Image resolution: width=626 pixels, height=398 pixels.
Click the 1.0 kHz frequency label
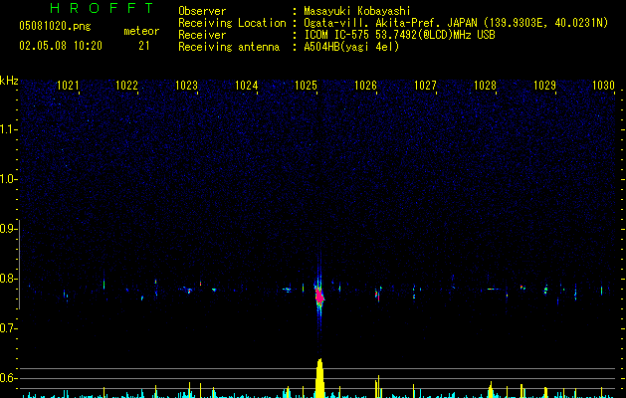(8, 179)
